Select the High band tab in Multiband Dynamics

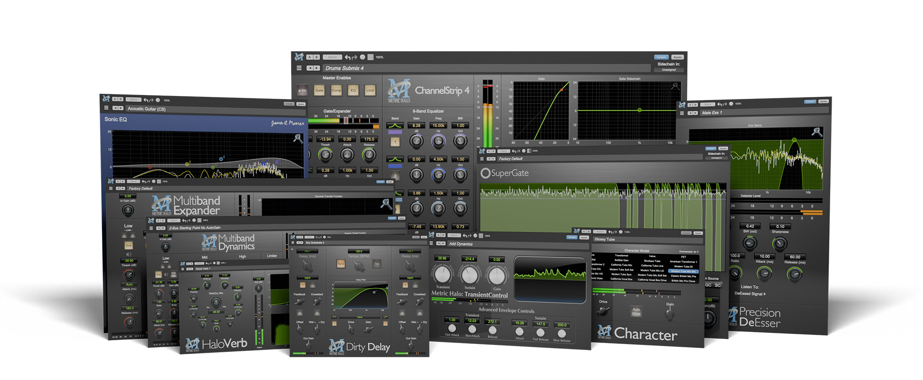pos(242,256)
